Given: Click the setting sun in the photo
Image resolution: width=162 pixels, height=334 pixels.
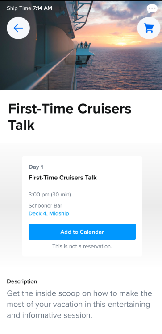Looking at the screenshot, I should tap(121, 44).
